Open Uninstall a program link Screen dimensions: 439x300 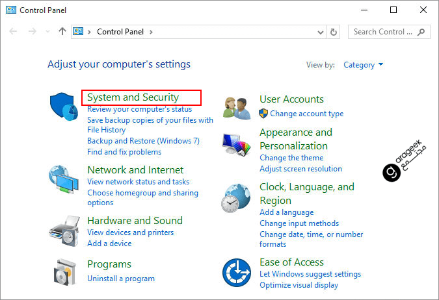121,279
